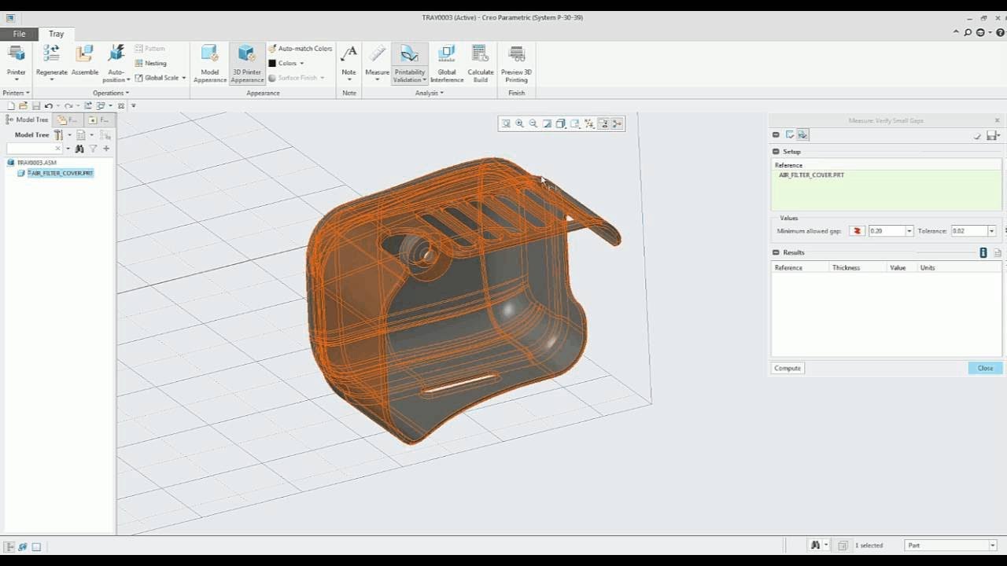This screenshot has width=1007, height=566.
Task: Click the Zoom In icon in graphics toolbar
Action: point(519,123)
